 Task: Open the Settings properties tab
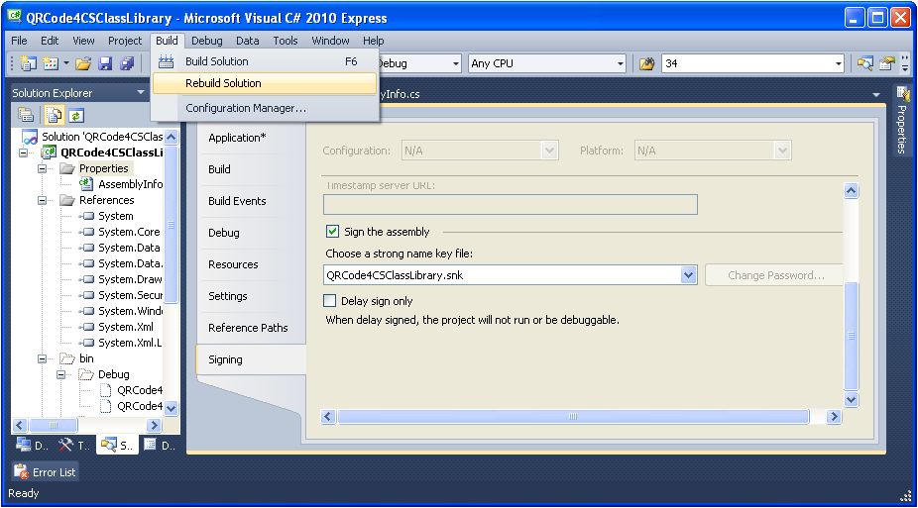click(252, 296)
